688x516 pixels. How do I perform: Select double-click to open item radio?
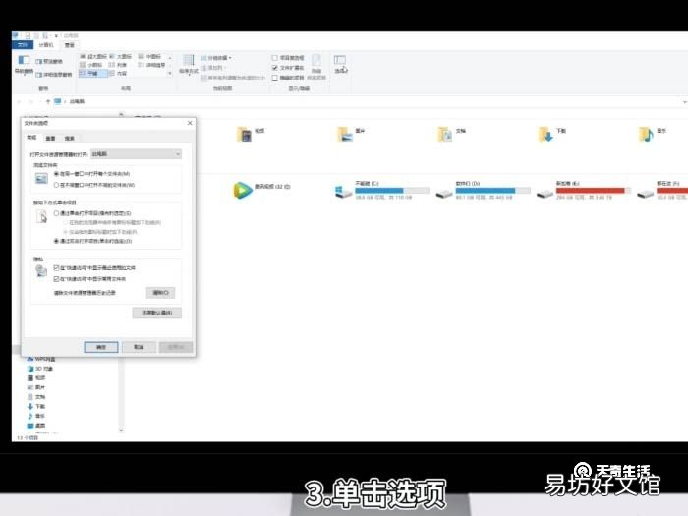point(56,241)
